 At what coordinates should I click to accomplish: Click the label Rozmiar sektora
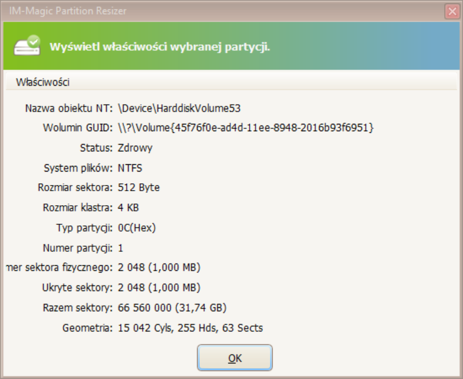pyautogui.click(x=75, y=188)
